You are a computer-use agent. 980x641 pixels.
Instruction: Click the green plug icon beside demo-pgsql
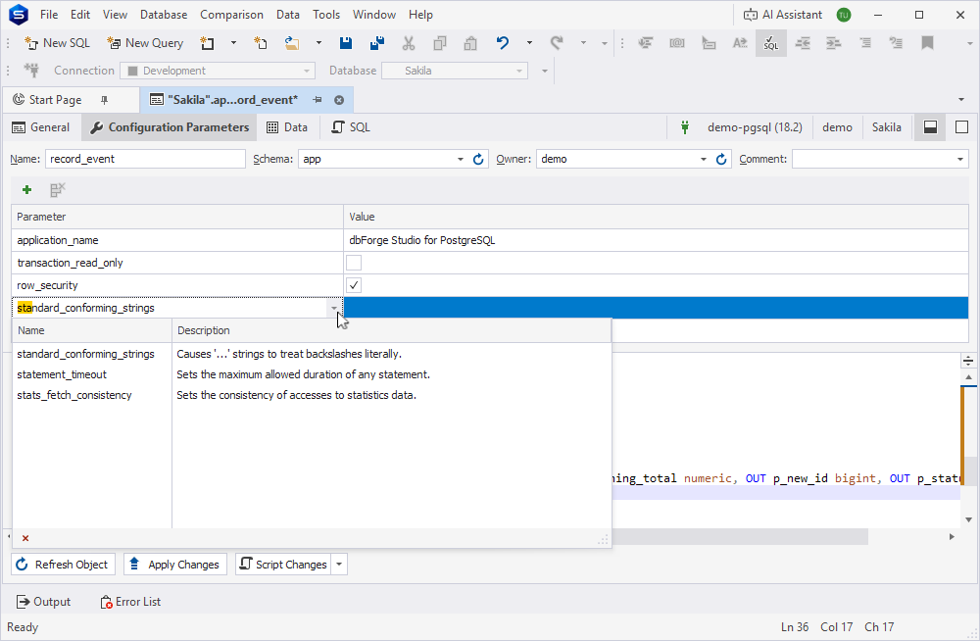click(685, 127)
